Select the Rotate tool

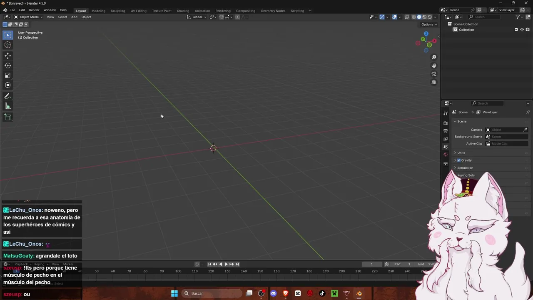click(x=7, y=65)
